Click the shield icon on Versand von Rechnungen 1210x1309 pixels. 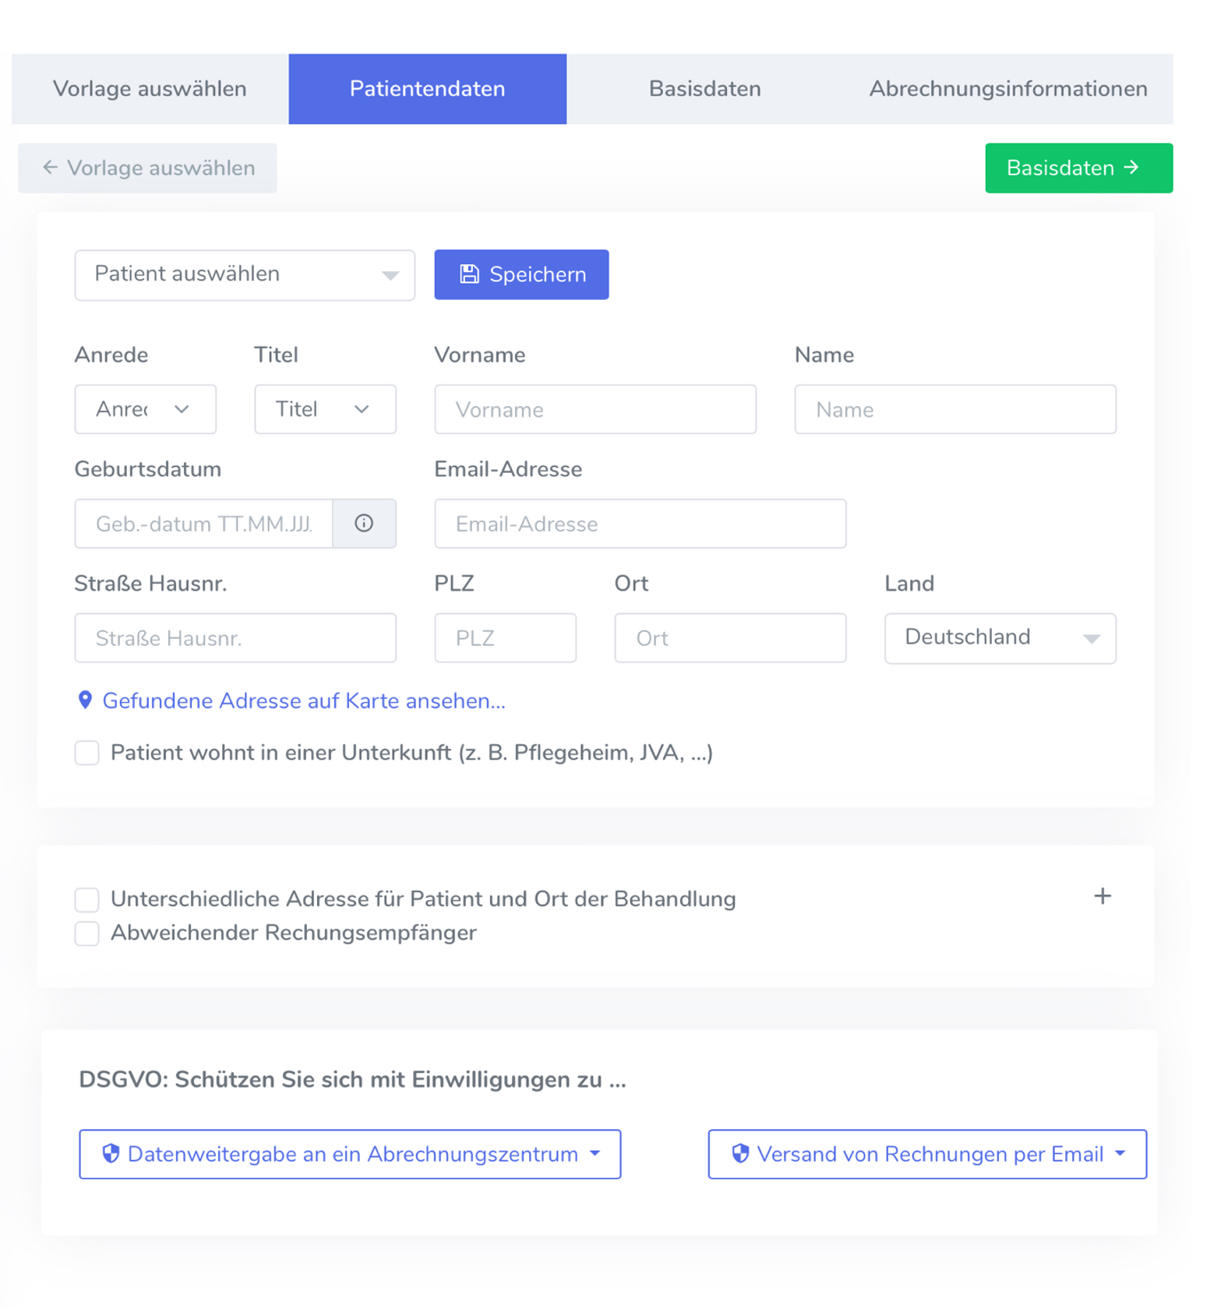click(740, 1153)
